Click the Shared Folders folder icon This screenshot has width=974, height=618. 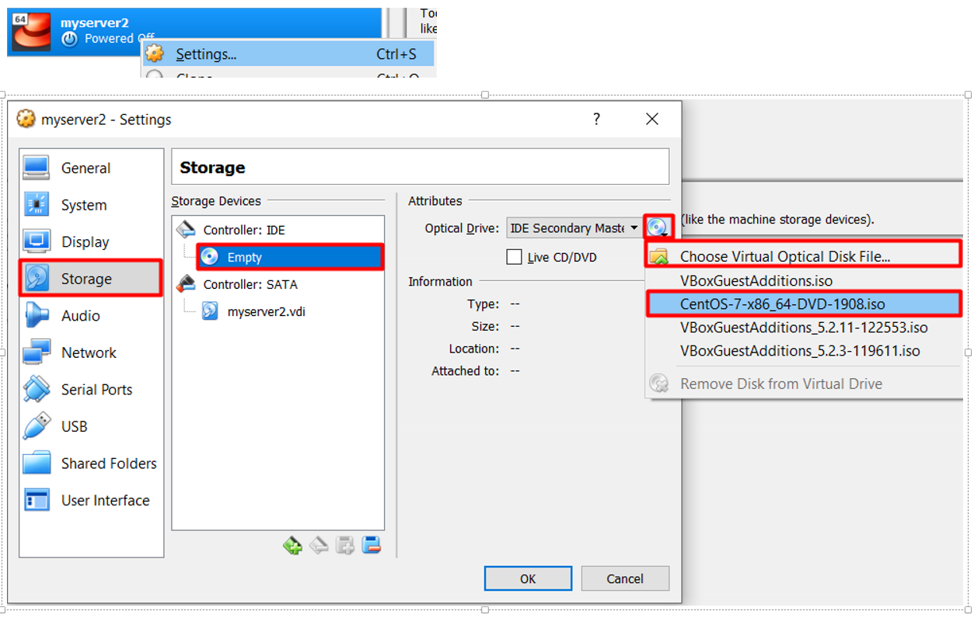[x=37, y=463]
